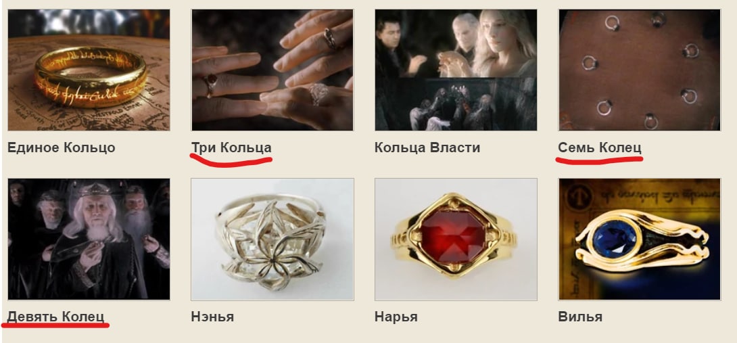This screenshot has height=343, width=737.
Task: Click the red ruby on the Нарья ring
Action: 452,237
